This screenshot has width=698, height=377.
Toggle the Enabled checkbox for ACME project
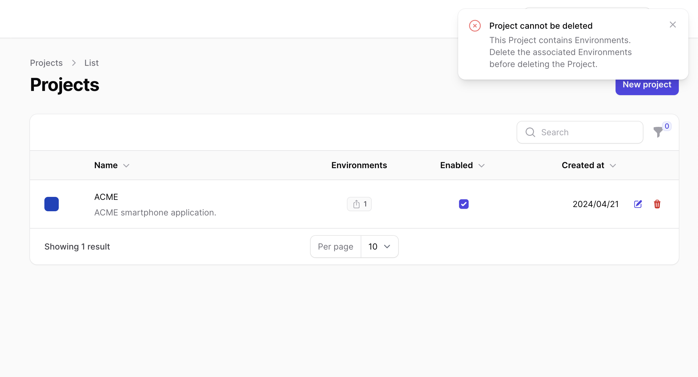coord(464,204)
